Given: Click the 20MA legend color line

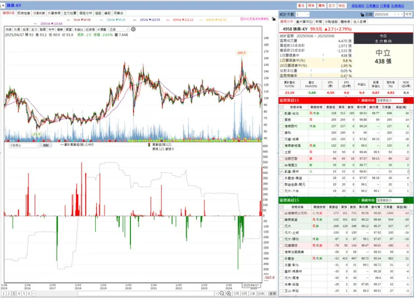Looking at the screenshot, I should pos(135,20).
